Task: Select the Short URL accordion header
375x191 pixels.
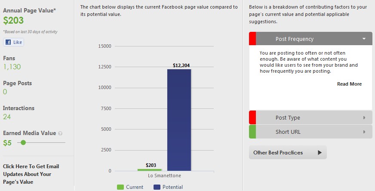Action: point(310,132)
